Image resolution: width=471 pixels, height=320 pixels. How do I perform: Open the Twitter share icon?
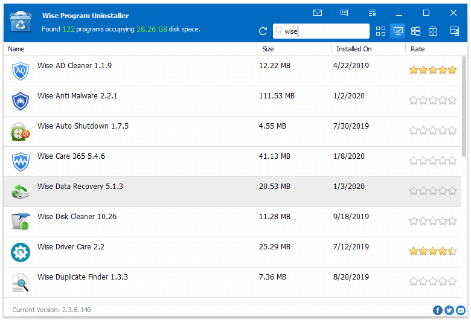449,310
